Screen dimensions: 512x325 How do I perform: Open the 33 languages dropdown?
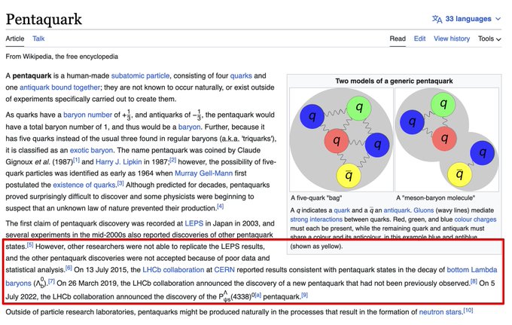(467, 19)
